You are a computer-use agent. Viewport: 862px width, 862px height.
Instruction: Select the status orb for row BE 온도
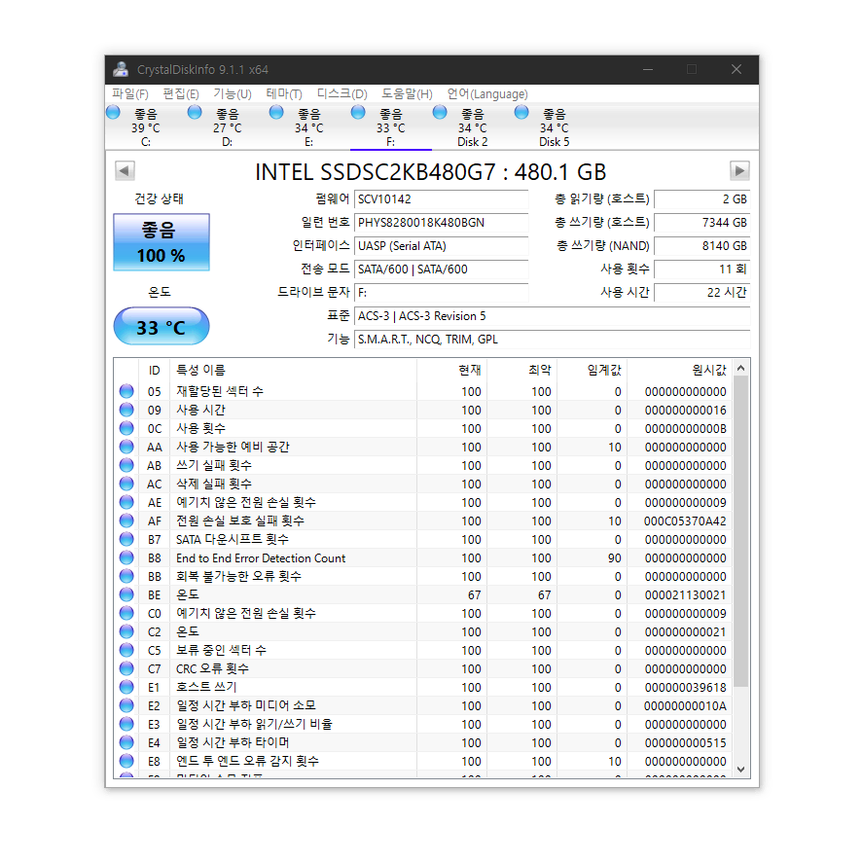(126, 594)
